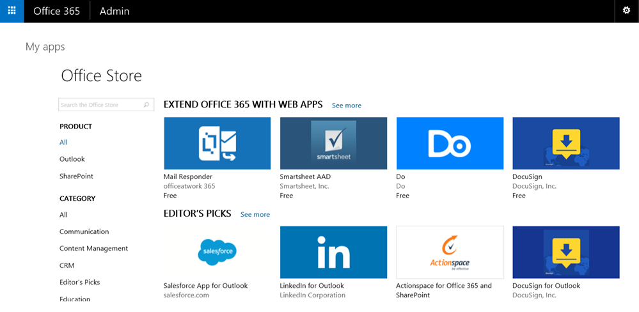The height and width of the screenshot is (312, 639).
Task: Open the DocuSign for Outlook tile image
Action: click(566, 252)
